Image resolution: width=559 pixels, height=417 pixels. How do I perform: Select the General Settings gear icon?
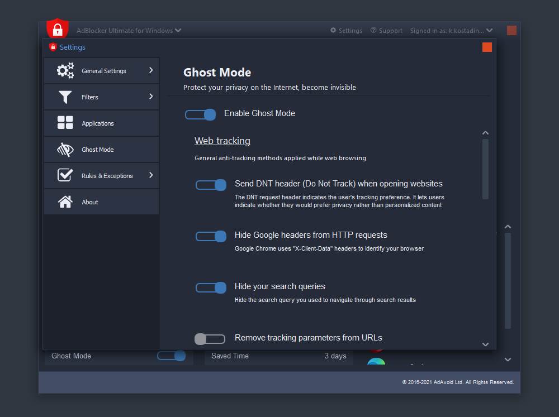(x=65, y=70)
